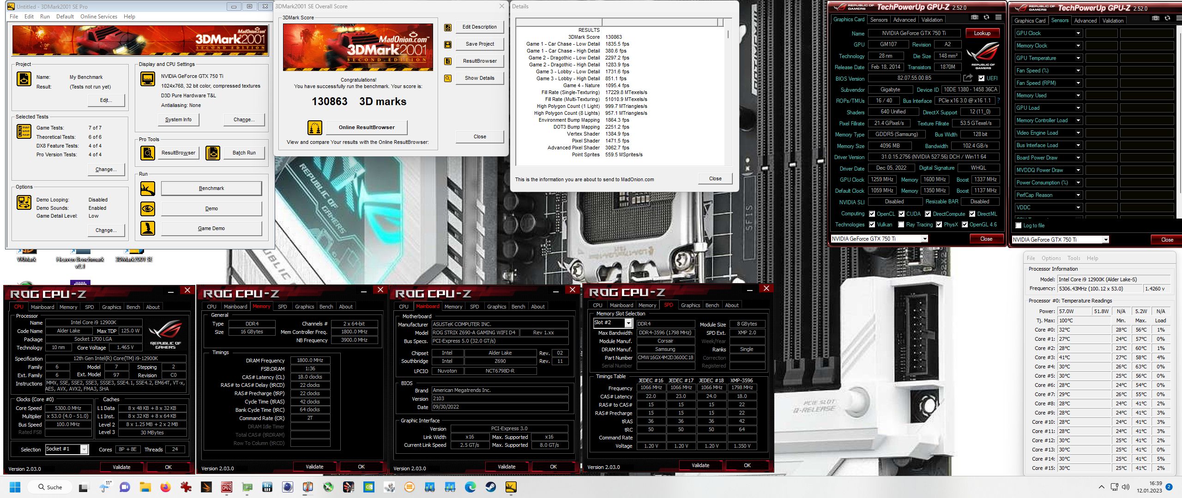Open the GPU selector dropdown in GPU-Z Graphics Card window
The height and width of the screenshot is (498, 1182).
tap(925, 239)
